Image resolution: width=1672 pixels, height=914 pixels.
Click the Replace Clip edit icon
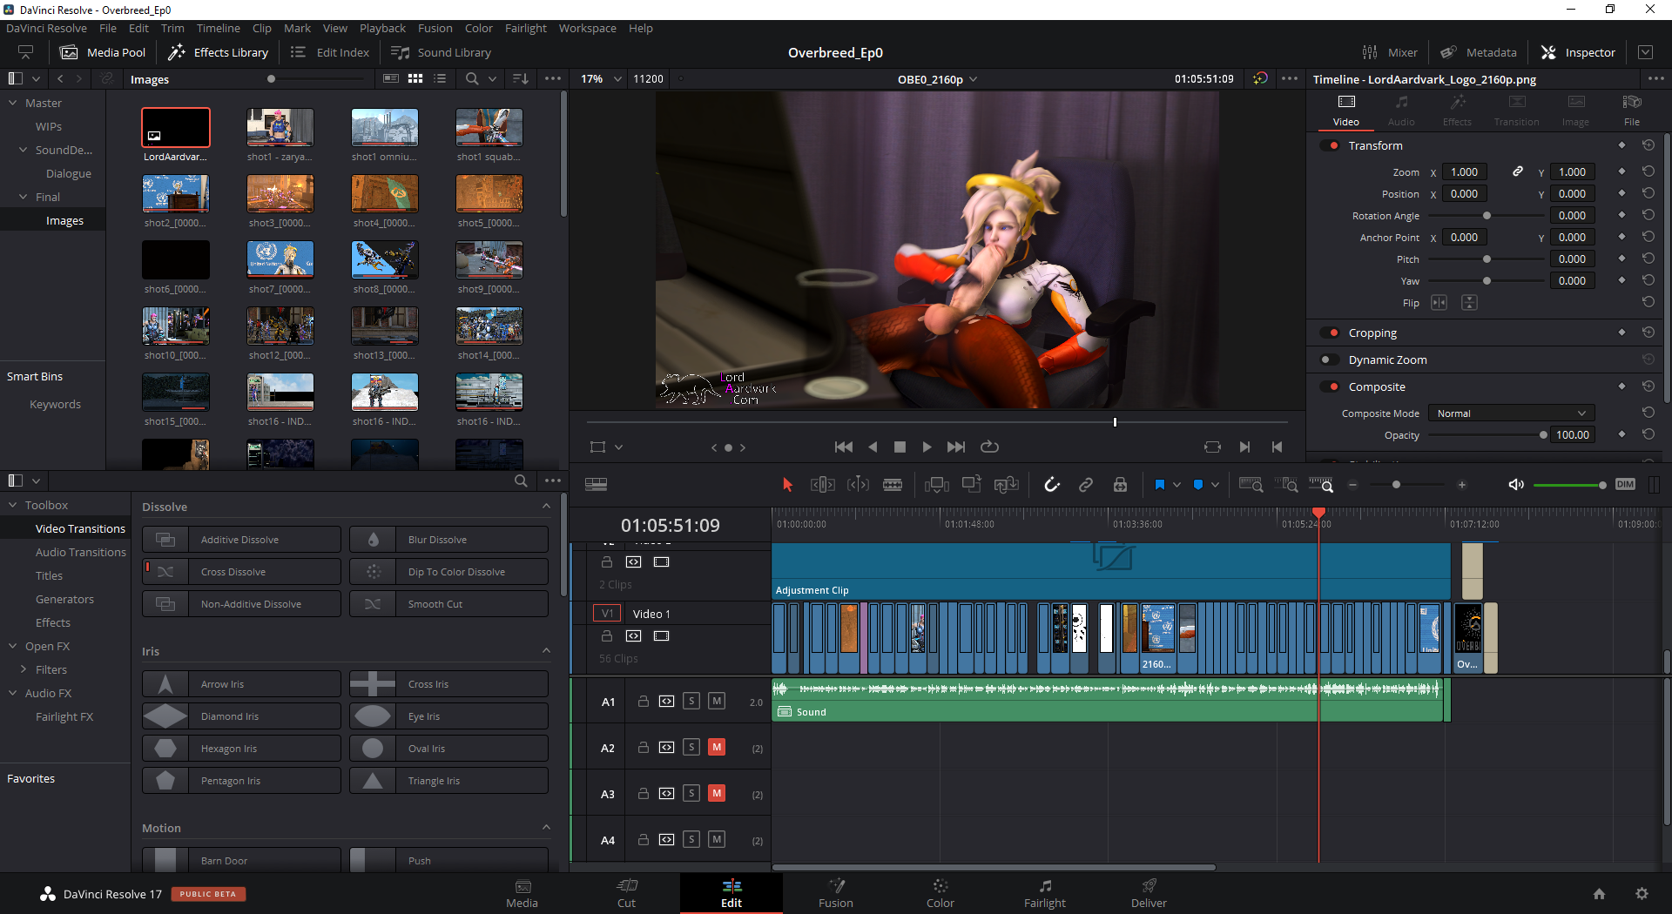pyautogui.click(x=1007, y=485)
